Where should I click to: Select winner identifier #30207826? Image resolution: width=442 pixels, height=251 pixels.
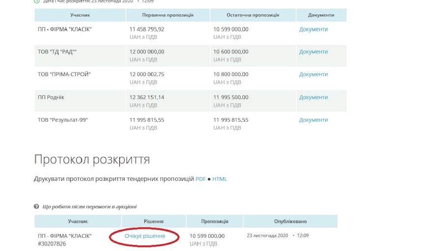tap(52, 244)
